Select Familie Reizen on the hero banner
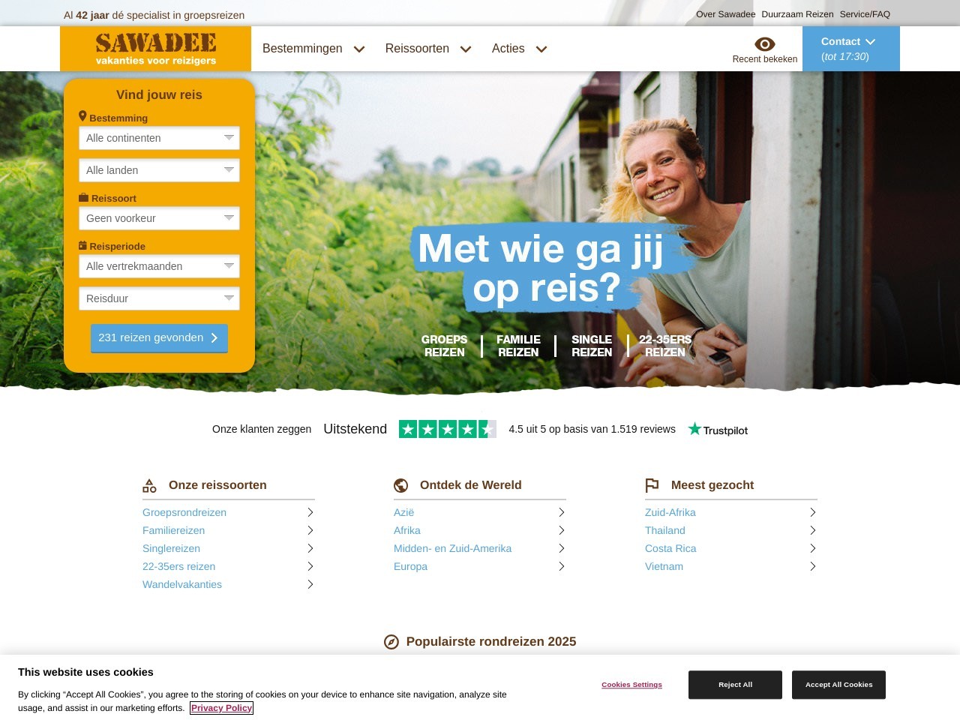 pyautogui.click(x=518, y=346)
